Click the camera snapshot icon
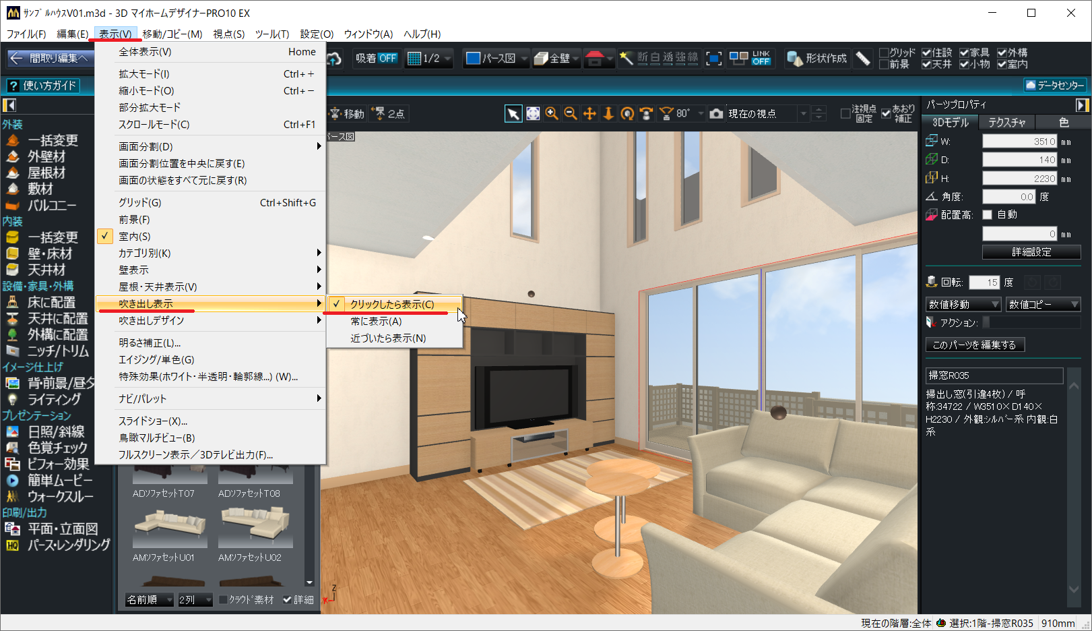This screenshot has width=1092, height=631. tap(717, 114)
